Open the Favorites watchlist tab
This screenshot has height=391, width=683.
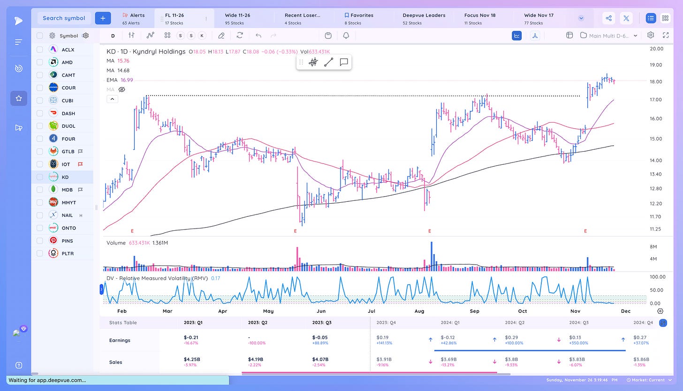[x=364, y=19]
